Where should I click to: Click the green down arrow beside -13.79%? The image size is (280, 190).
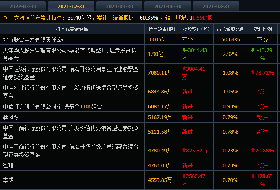point(252,50)
